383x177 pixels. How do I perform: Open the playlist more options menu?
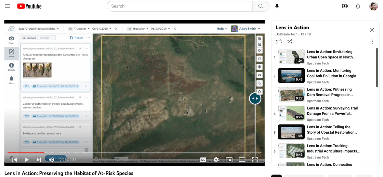coord(372,42)
